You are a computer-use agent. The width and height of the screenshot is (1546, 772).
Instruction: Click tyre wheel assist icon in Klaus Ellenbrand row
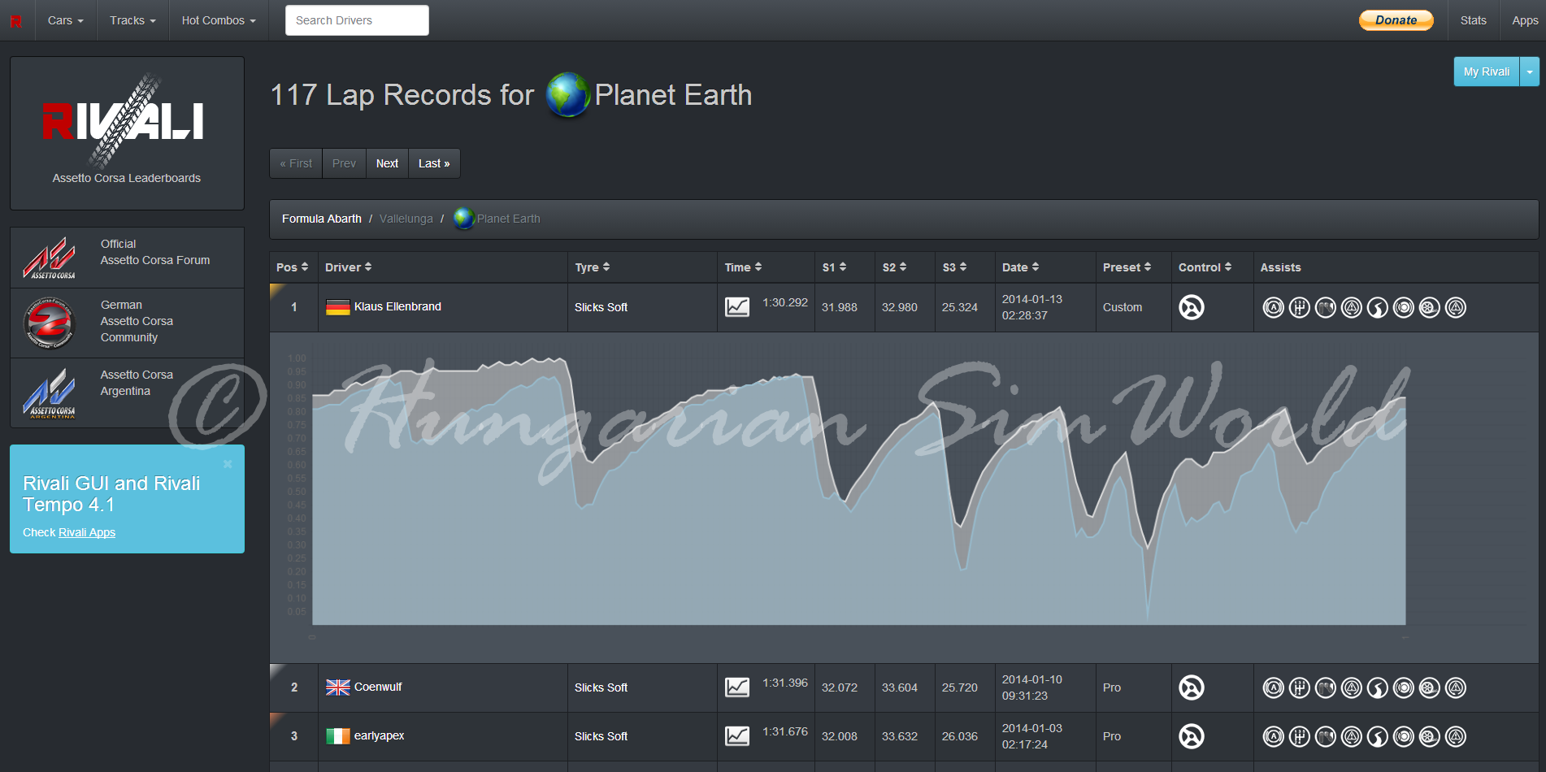coord(1430,307)
